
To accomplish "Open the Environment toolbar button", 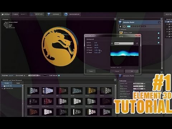I will 72,14.
